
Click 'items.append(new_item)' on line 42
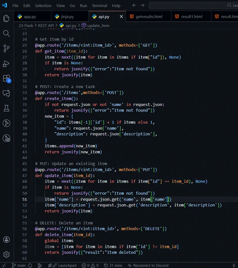pyautogui.click(x=71, y=146)
